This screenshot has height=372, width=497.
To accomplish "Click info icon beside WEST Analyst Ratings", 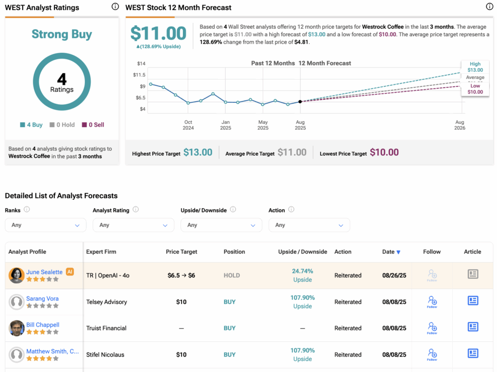I will (116, 7).
